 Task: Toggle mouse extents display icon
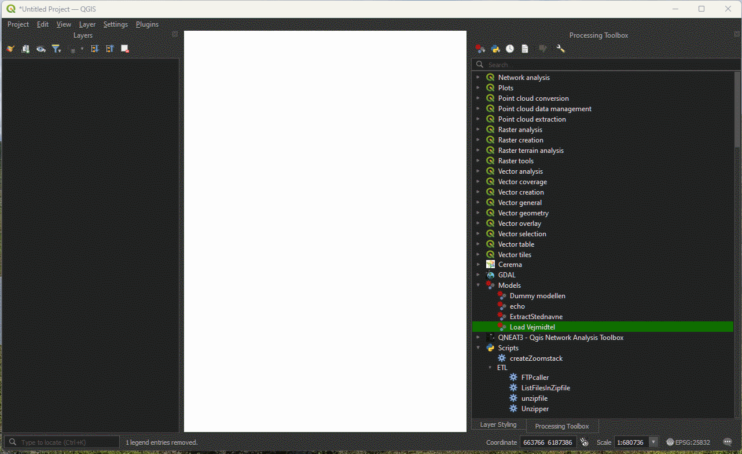point(584,442)
